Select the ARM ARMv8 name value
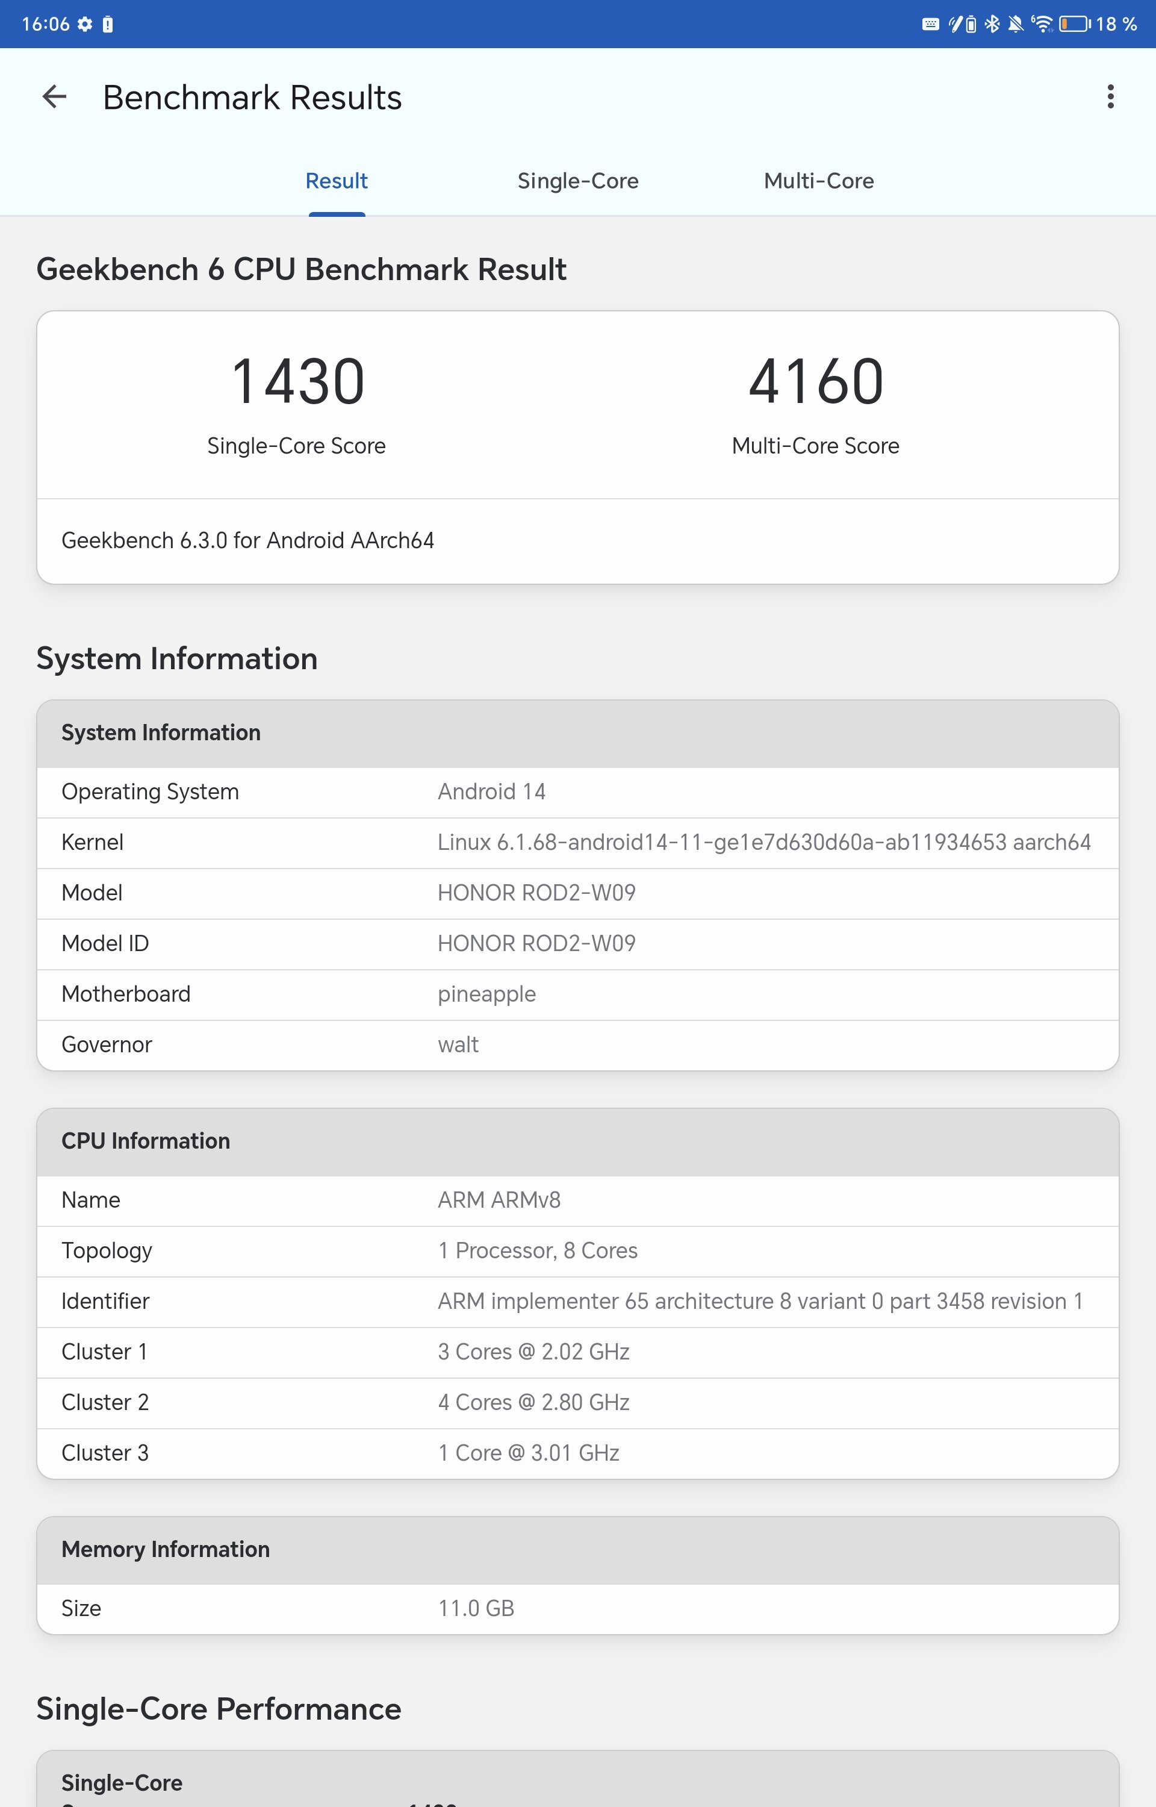Screen dimensions: 1156x1807 click(499, 1200)
